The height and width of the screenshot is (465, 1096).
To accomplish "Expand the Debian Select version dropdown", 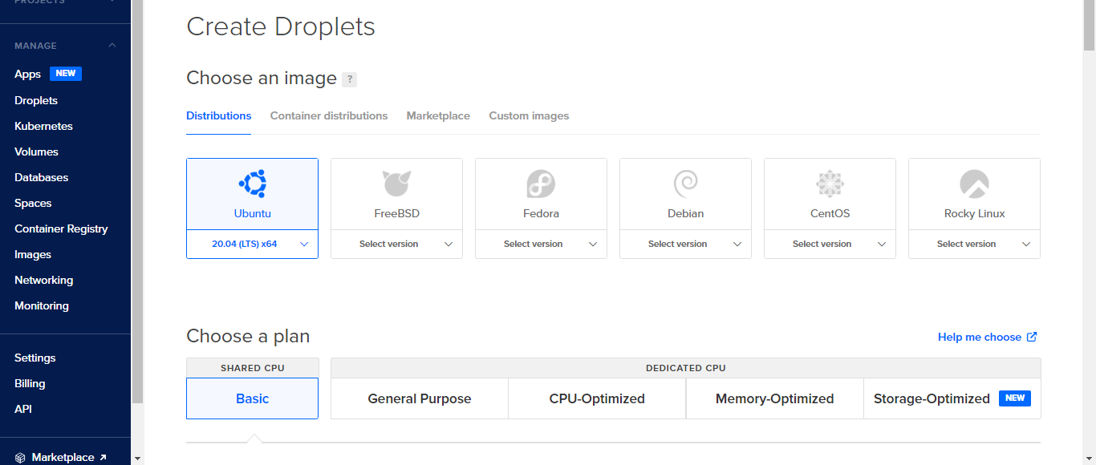I will (x=685, y=244).
